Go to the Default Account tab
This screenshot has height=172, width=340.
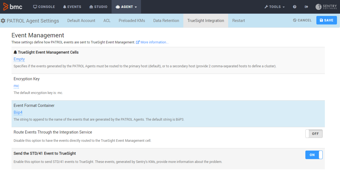(x=81, y=21)
